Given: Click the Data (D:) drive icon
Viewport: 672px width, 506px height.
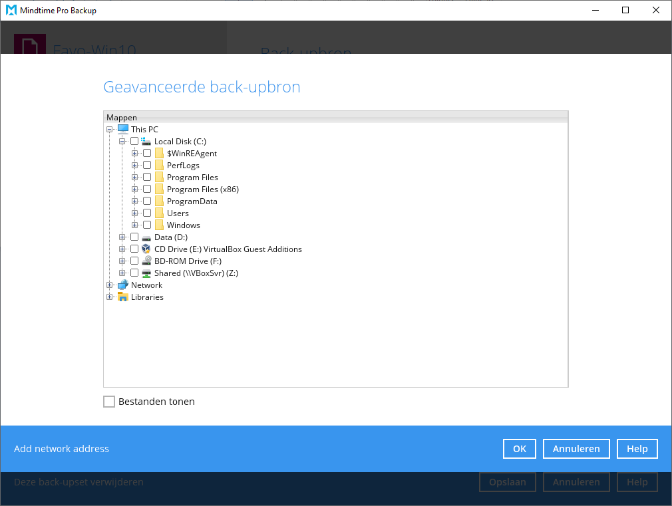Looking at the screenshot, I should tap(146, 237).
